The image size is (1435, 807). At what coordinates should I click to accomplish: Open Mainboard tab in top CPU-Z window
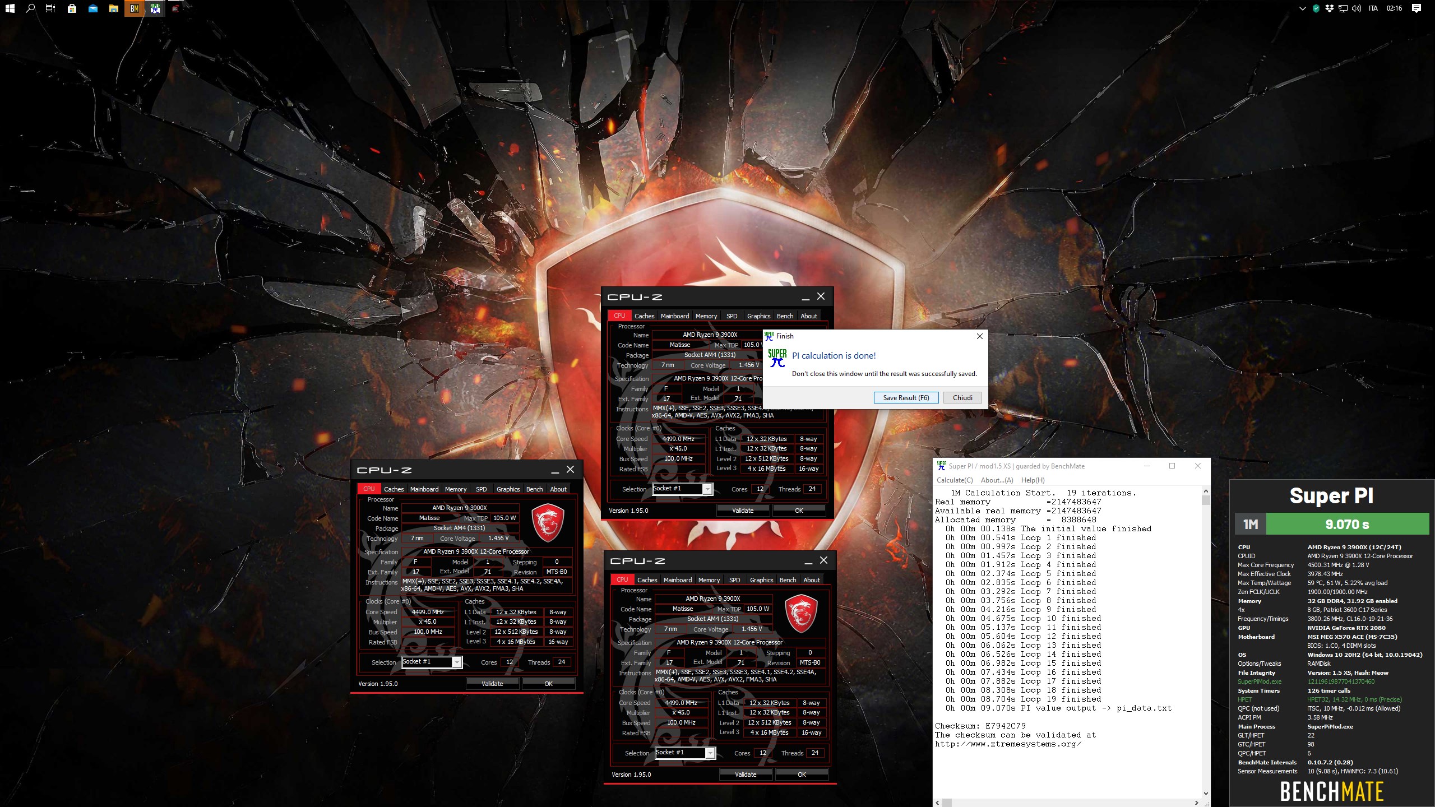click(x=674, y=316)
